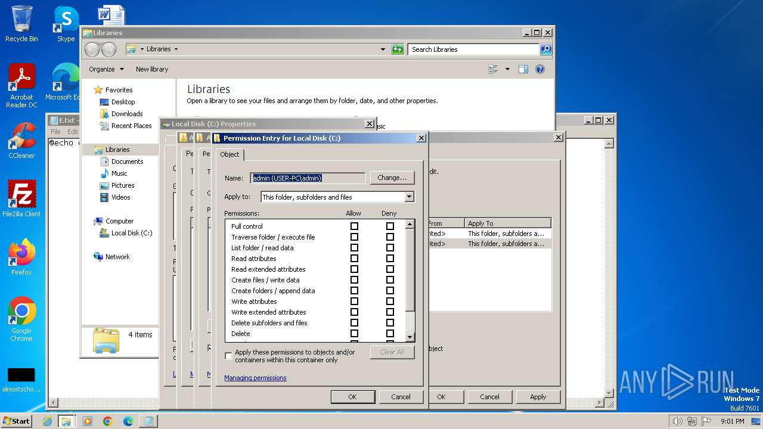Click the Libraries search magnifier icon
This screenshot has height=429, width=763.
click(545, 49)
